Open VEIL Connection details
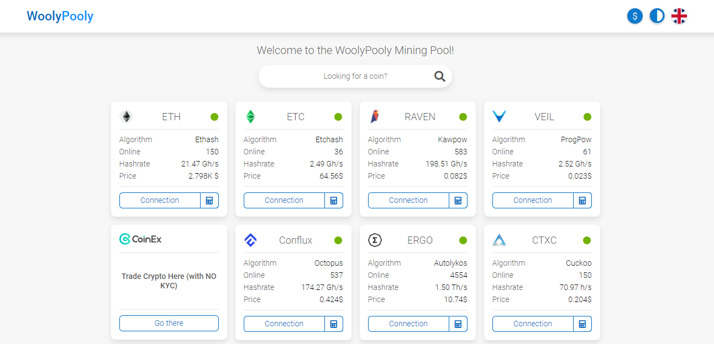Viewport: 714px width, 344px height. pos(533,200)
